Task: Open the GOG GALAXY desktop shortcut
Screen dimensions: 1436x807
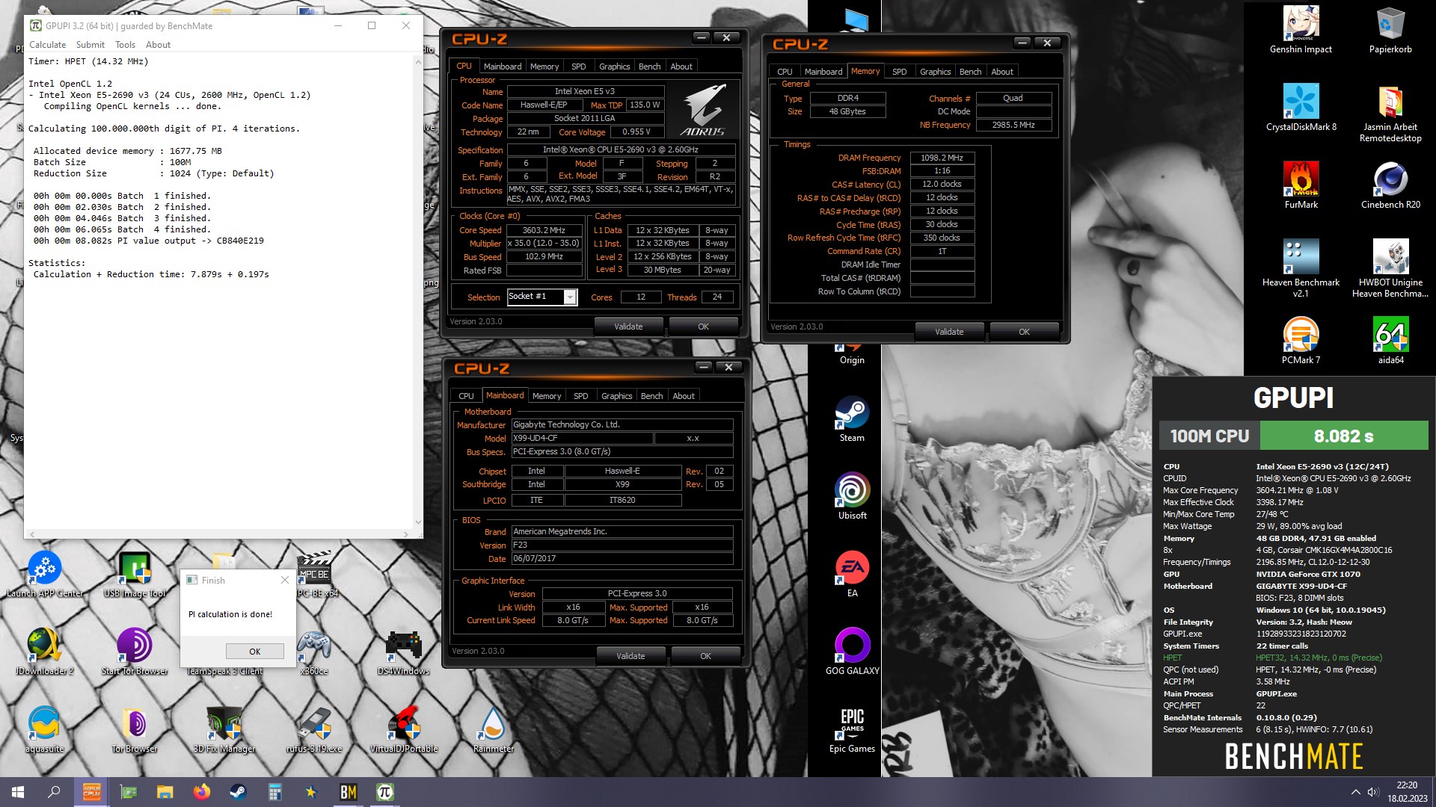Action: click(x=852, y=652)
